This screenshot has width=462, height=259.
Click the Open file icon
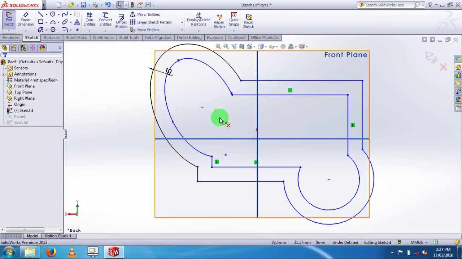point(71,5)
